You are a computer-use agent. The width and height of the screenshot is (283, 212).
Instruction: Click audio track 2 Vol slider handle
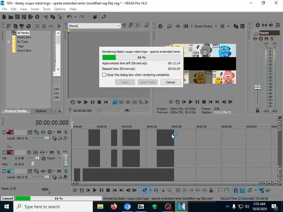pos(37,158)
